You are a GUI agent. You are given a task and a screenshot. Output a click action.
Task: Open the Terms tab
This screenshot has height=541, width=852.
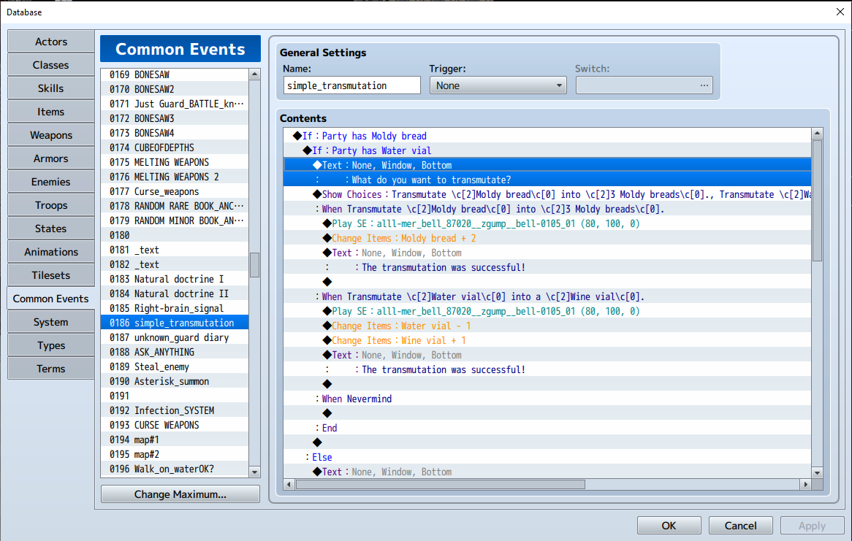point(51,368)
